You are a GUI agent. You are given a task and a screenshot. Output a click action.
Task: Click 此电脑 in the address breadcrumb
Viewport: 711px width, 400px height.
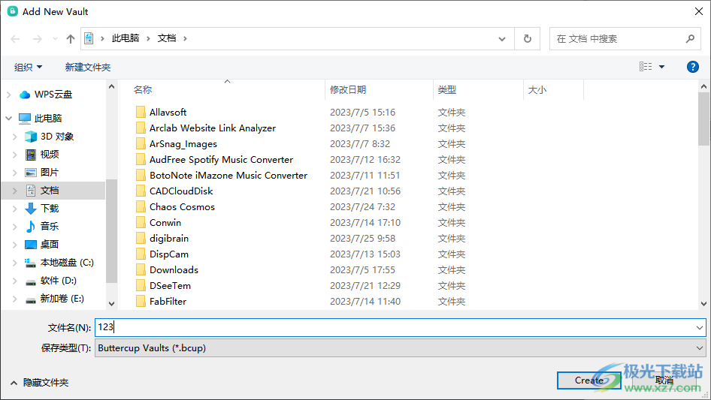click(x=126, y=38)
